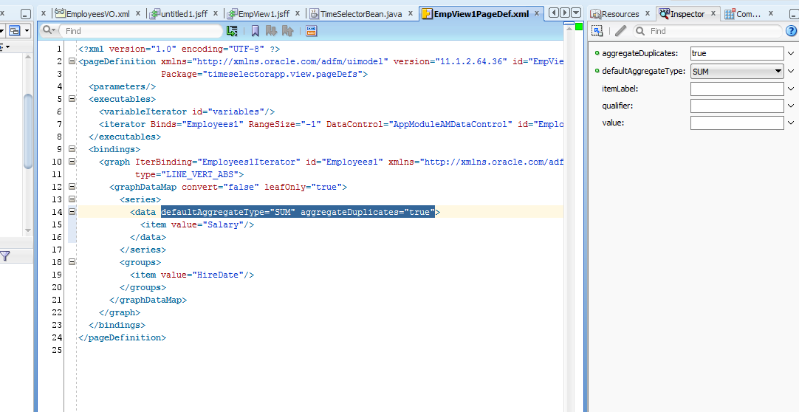Close the EmployeesVO.xml tab
The image size is (799, 412).
coord(139,14)
